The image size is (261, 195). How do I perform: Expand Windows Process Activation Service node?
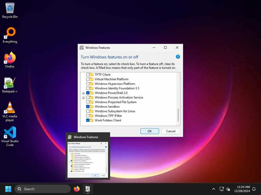click(83, 98)
